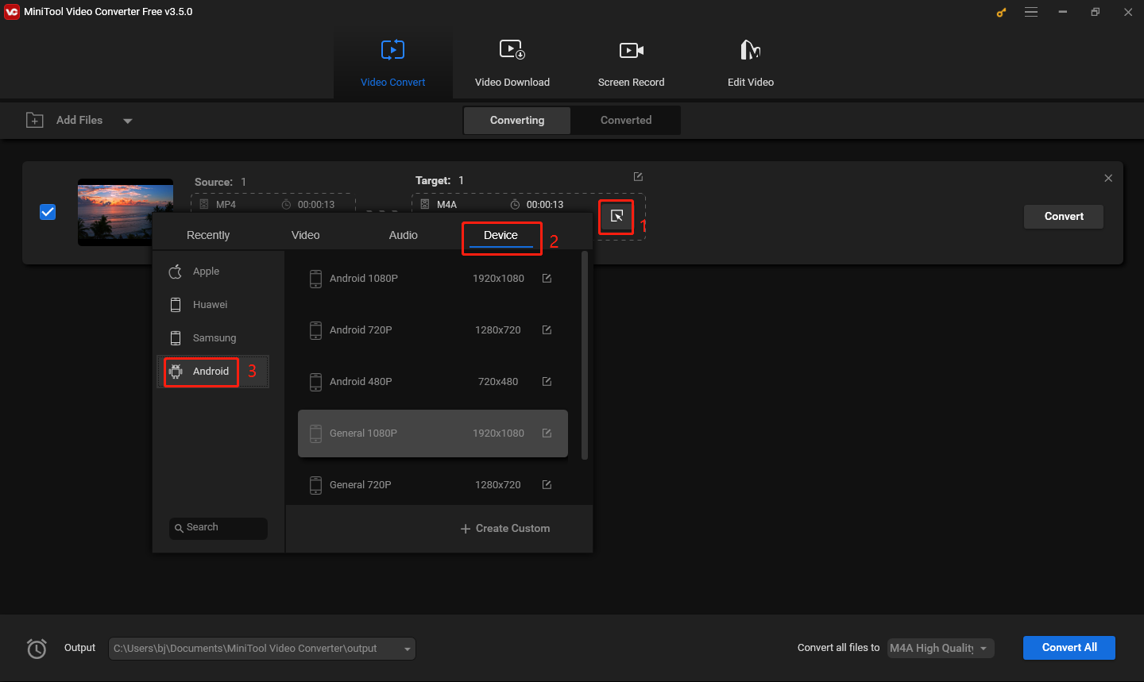
Task: Expand the Add Files dropdown arrow
Action: click(128, 121)
